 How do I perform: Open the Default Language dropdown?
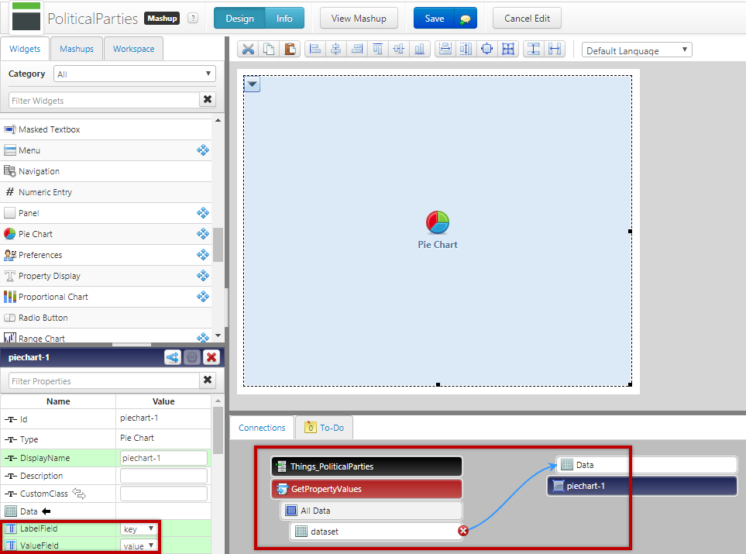point(637,50)
